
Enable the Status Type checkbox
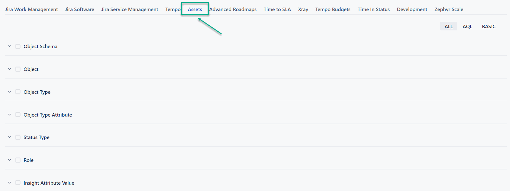pyautogui.click(x=18, y=137)
